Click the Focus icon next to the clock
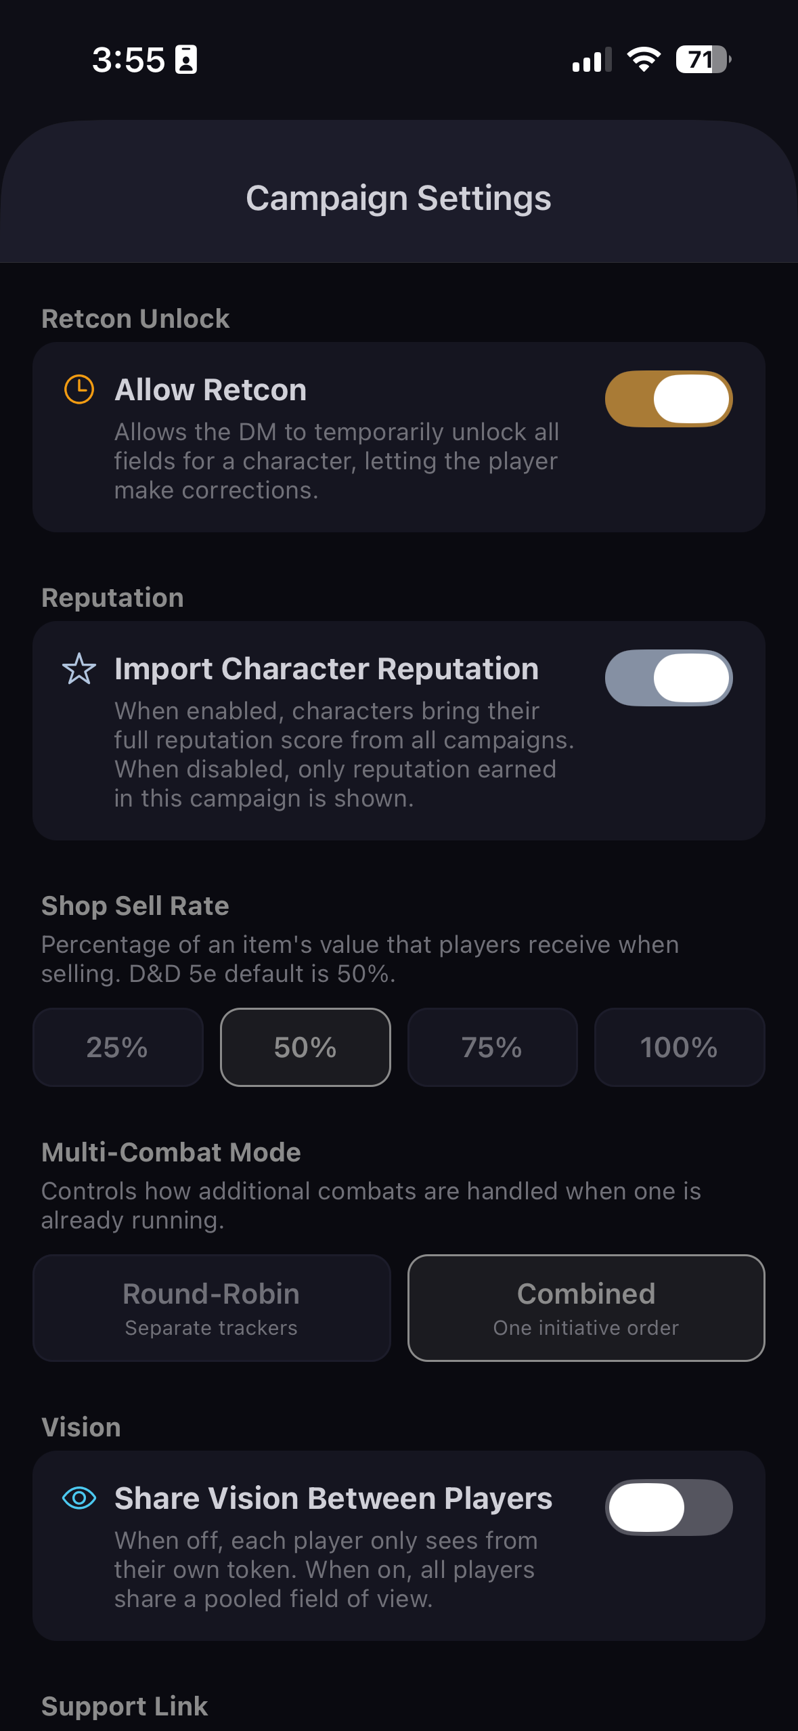Image resolution: width=798 pixels, height=1731 pixels. [x=185, y=60]
